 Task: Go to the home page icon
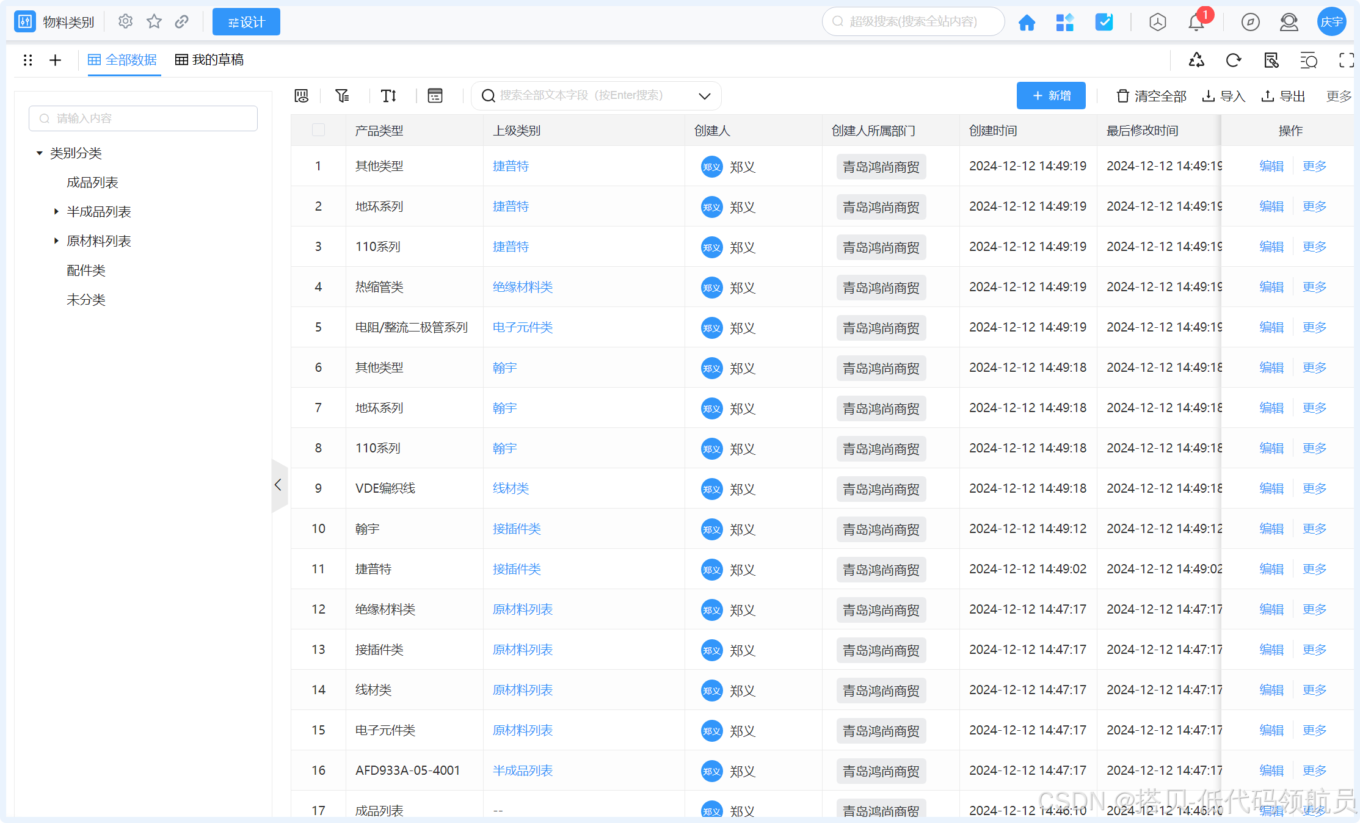(1027, 23)
